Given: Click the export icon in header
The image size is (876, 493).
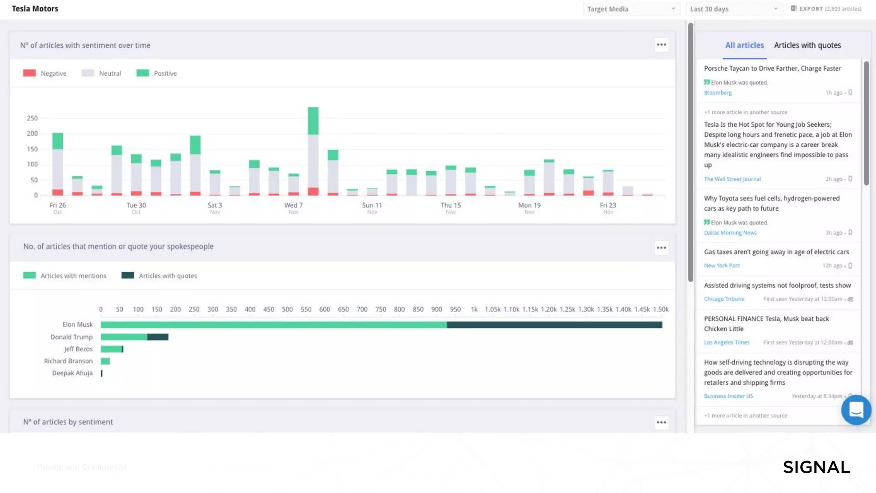Looking at the screenshot, I should 794,9.
